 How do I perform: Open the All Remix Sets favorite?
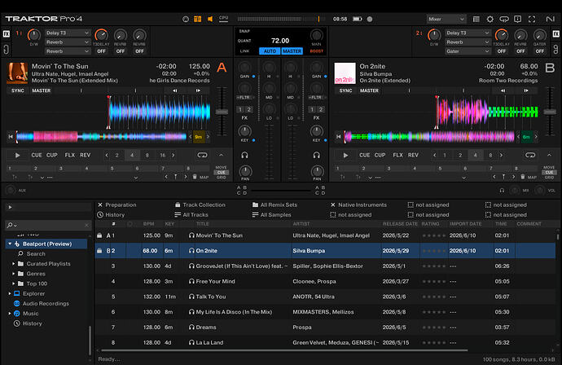[x=275, y=204]
